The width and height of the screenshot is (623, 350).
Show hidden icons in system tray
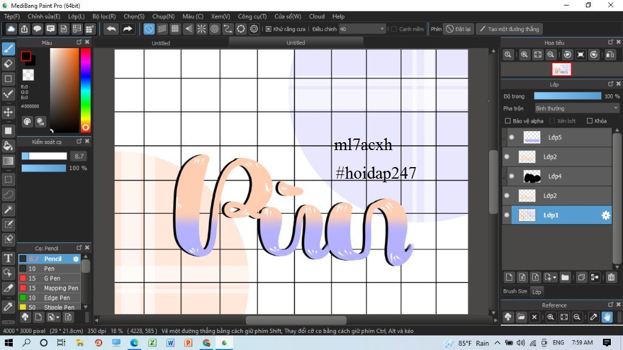tap(498, 343)
